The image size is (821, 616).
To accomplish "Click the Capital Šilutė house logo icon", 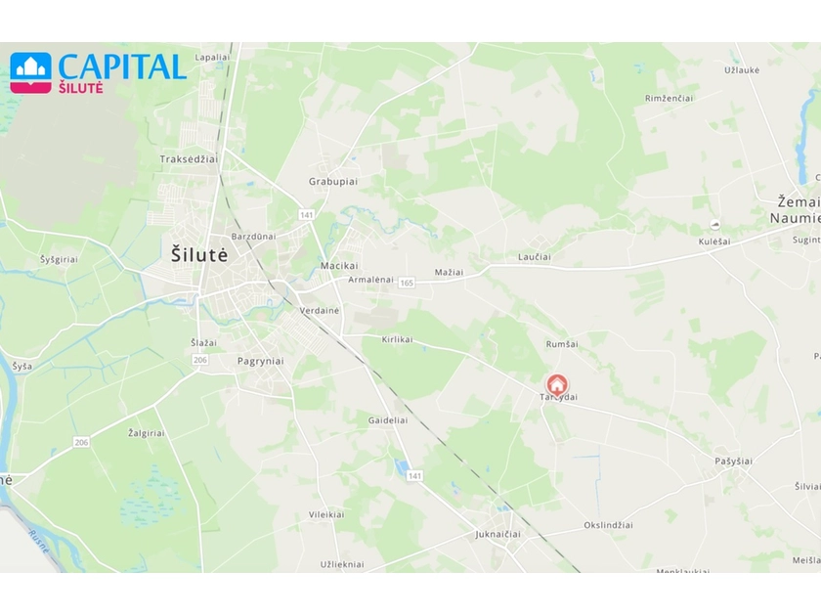I will click(31, 72).
